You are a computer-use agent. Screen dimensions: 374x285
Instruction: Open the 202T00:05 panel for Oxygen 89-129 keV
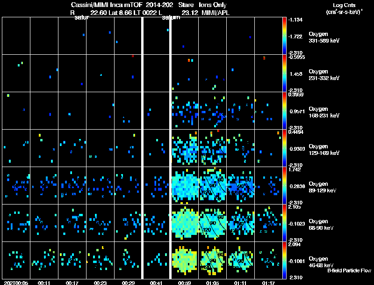[x=16, y=185]
